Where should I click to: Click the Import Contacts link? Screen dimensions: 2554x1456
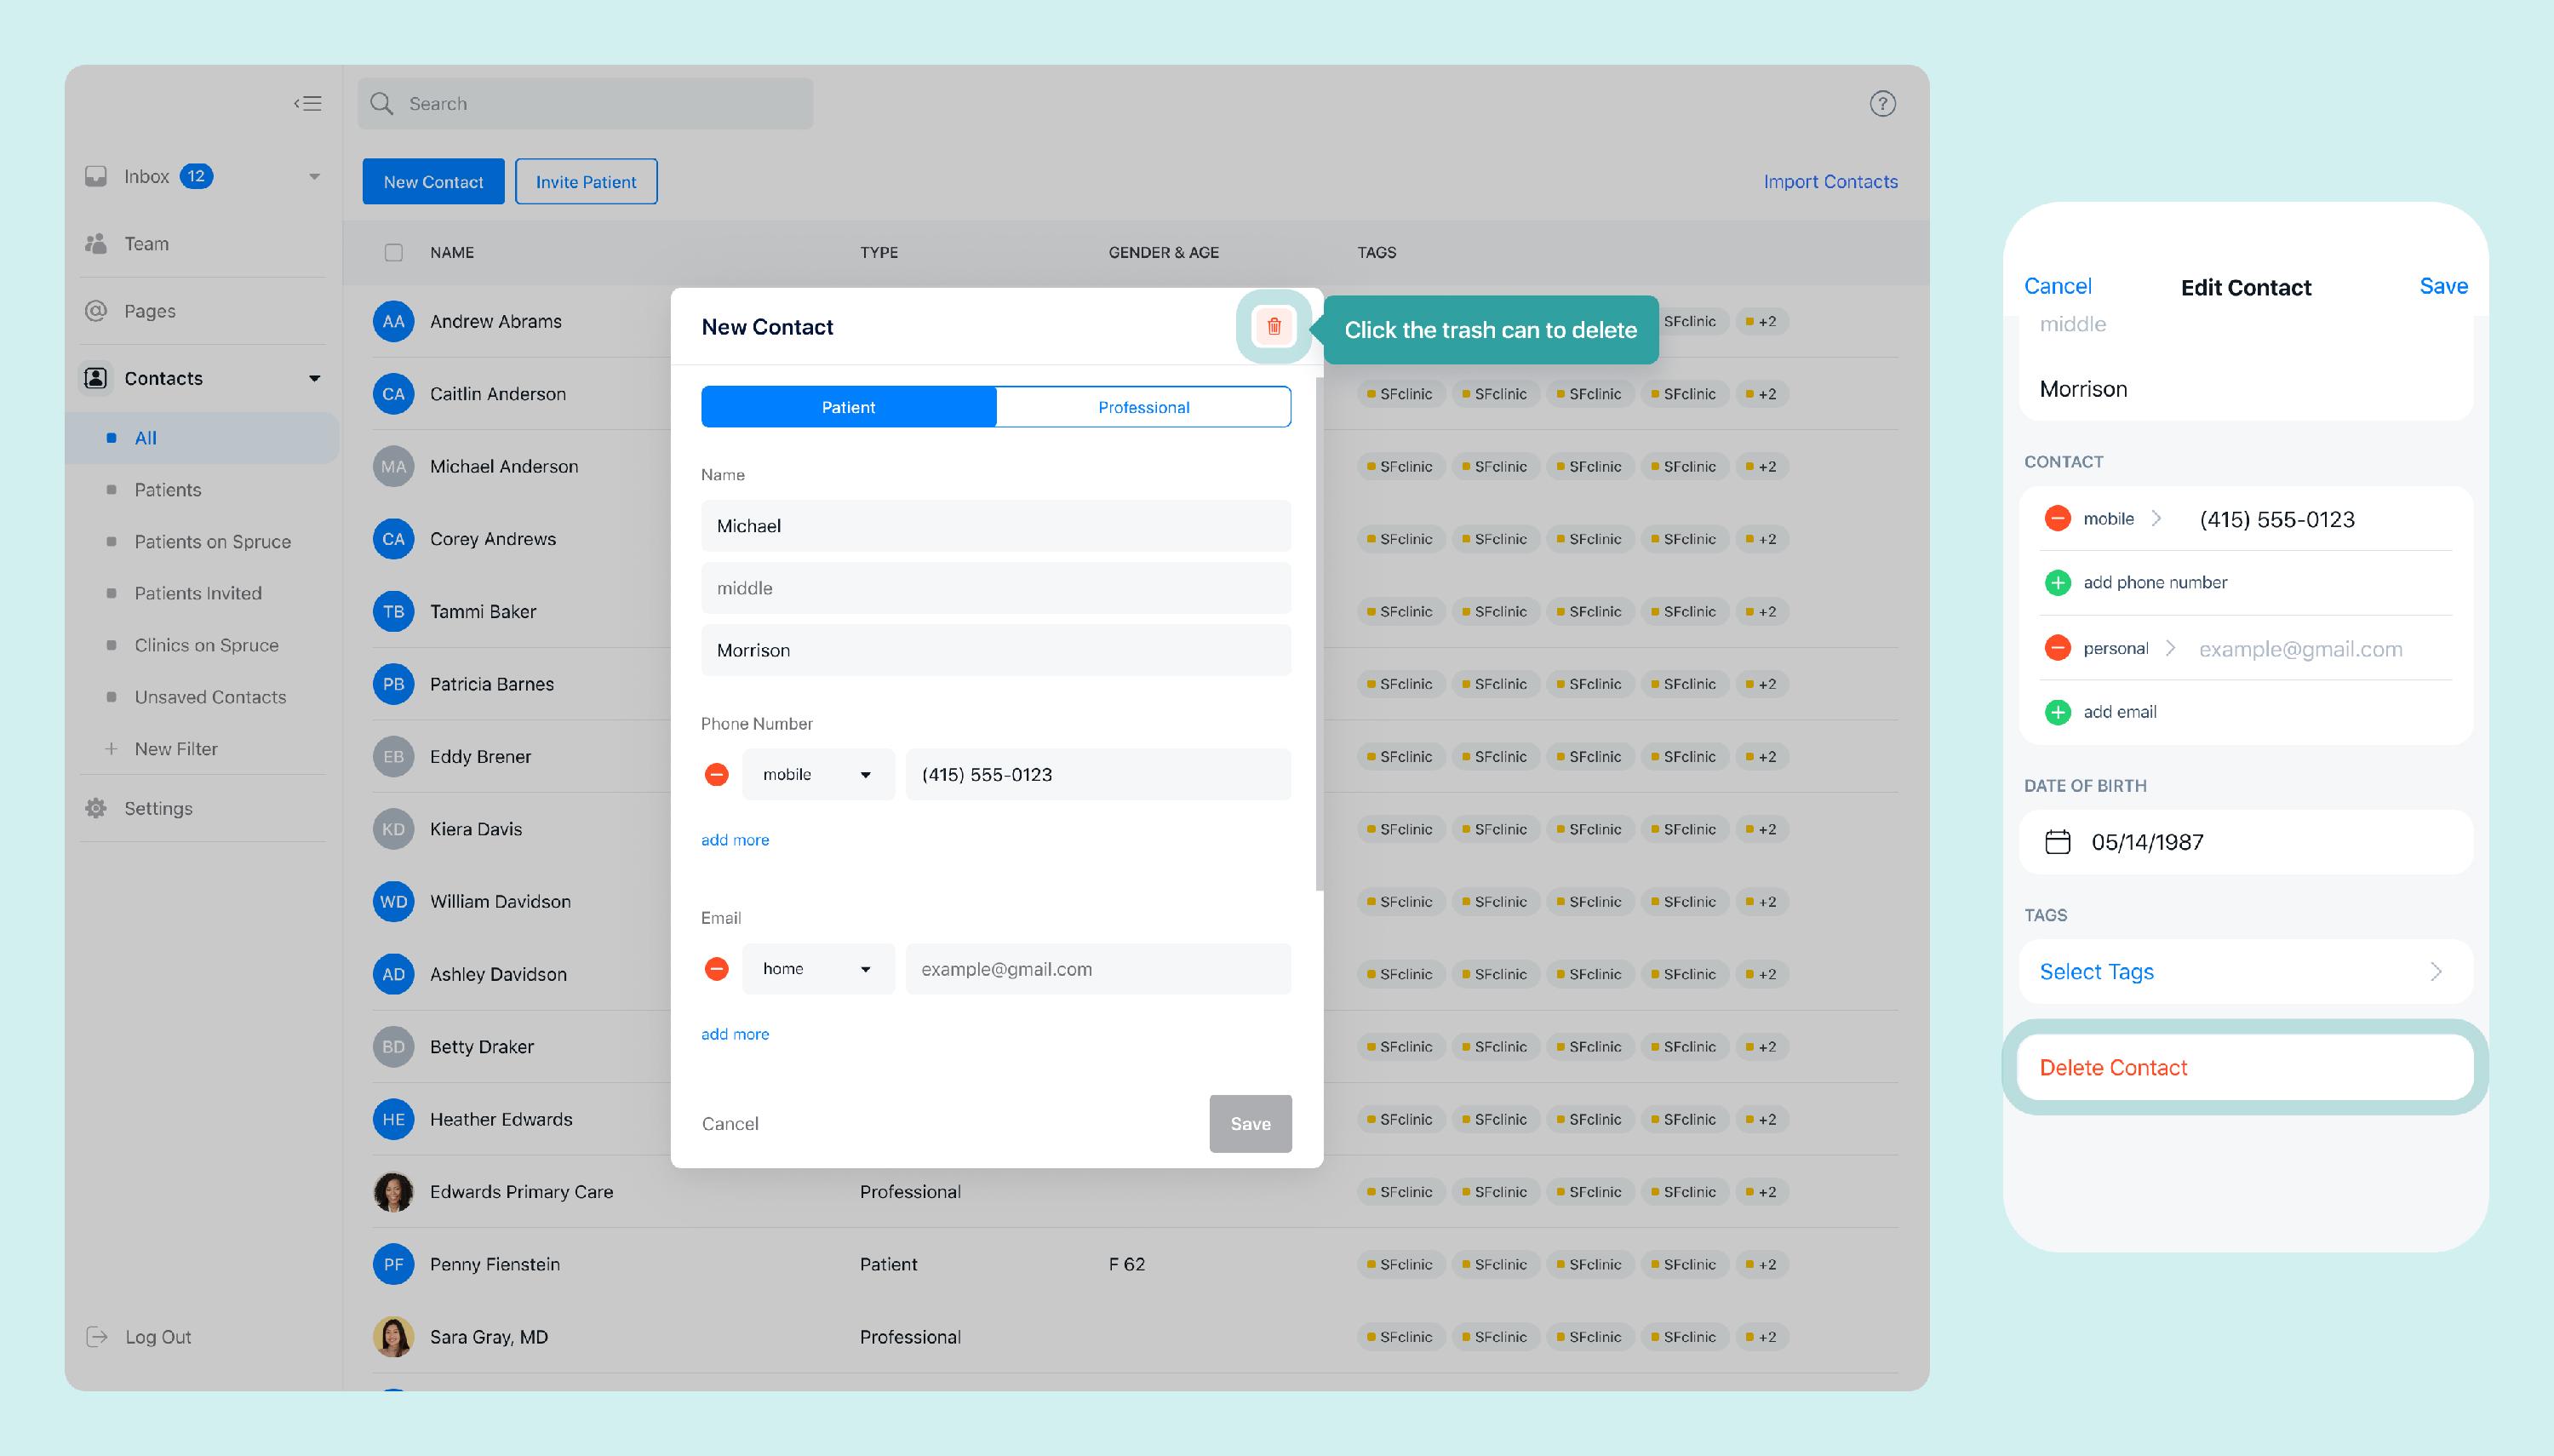point(1830,181)
